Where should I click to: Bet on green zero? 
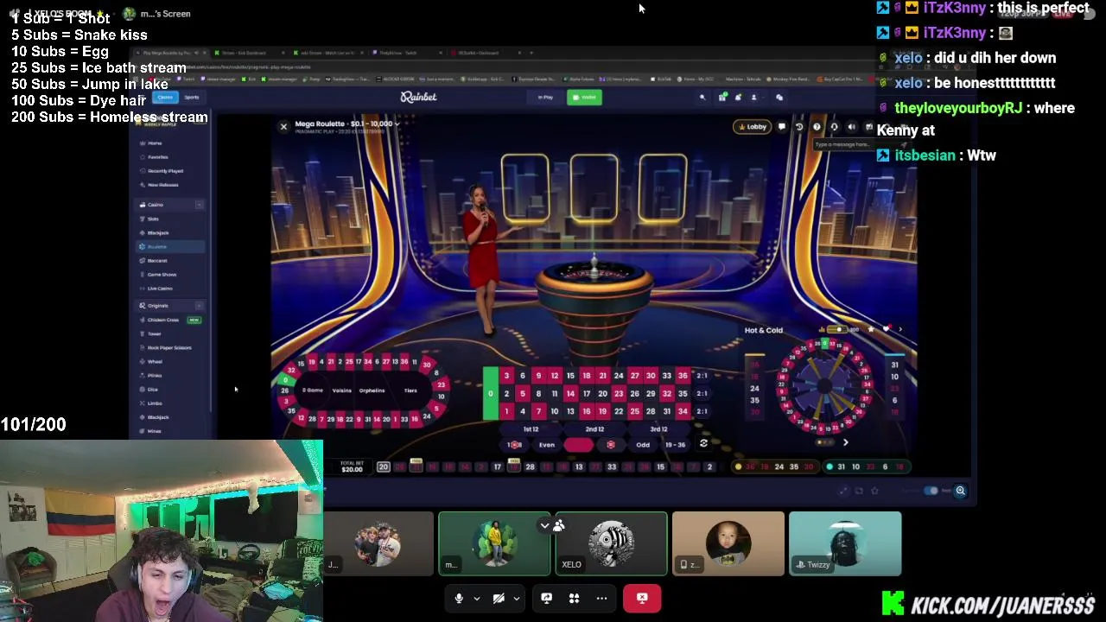490,394
